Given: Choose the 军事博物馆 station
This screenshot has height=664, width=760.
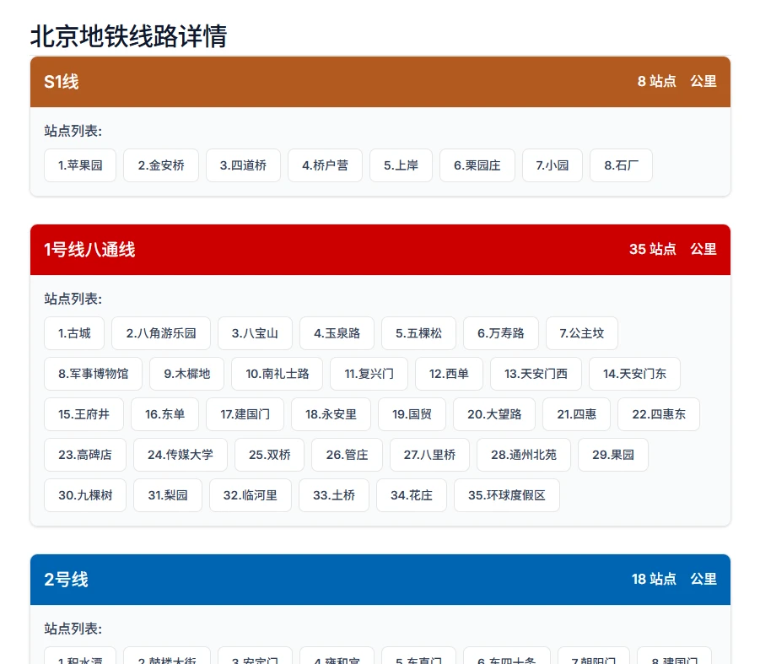Looking at the screenshot, I should click(93, 374).
